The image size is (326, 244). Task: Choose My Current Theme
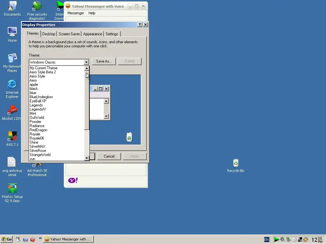point(57,68)
